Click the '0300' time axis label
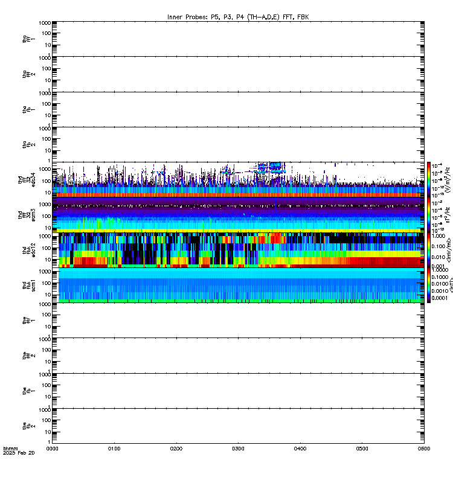The width and height of the screenshot is (453, 483). pyautogui.click(x=238, y=449)
